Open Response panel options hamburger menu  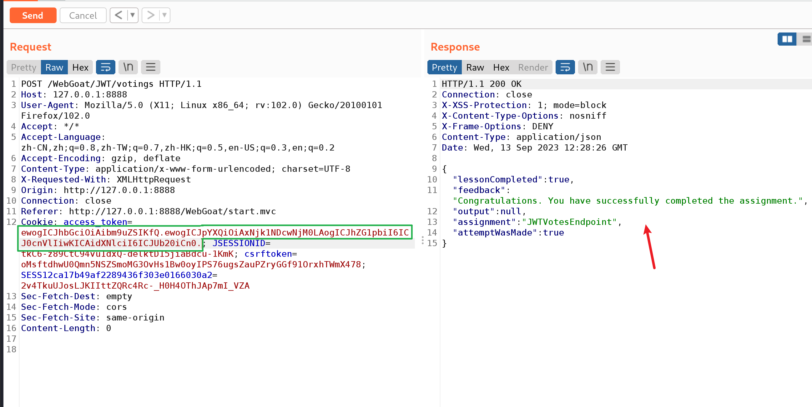[610, 67]
